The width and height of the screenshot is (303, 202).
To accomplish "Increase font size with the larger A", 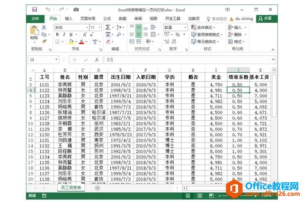I will [85, 34].
